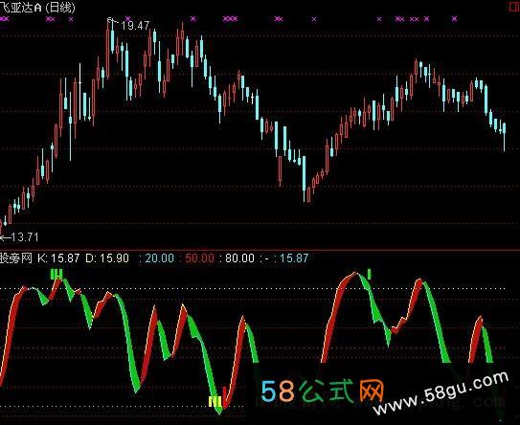Click the single green signal bar near the right indicator peak
Viewport: 520px width, 425px height.
click(369, 274)
